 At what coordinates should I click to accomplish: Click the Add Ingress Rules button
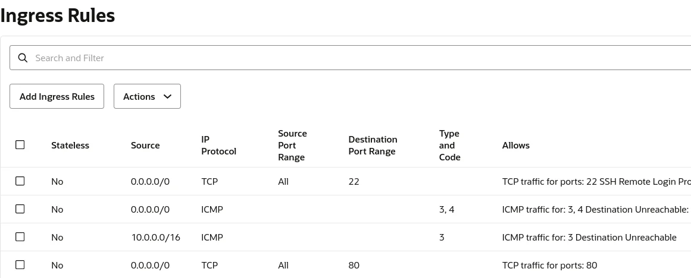coord(57,97)
